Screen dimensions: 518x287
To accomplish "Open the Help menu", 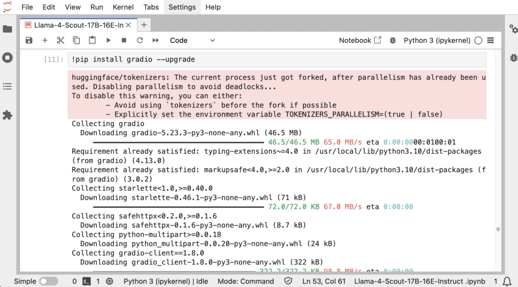I will (213, 7).
